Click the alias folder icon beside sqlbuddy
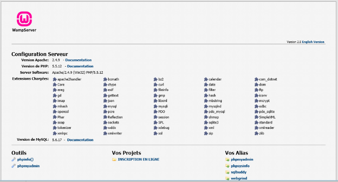This screenshot has height=182, width=338. 227,172
